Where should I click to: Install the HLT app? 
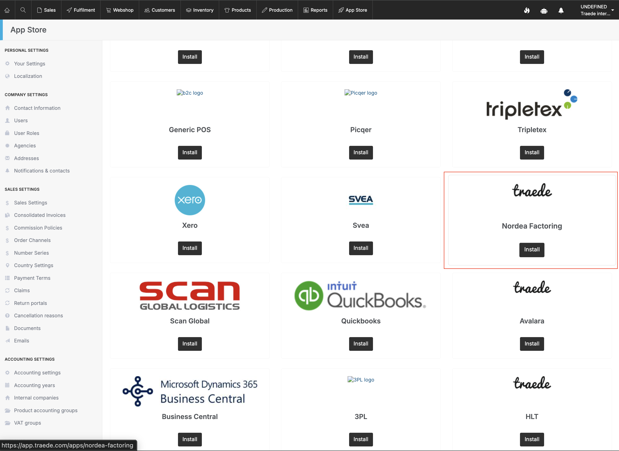[x=532, y=439]
